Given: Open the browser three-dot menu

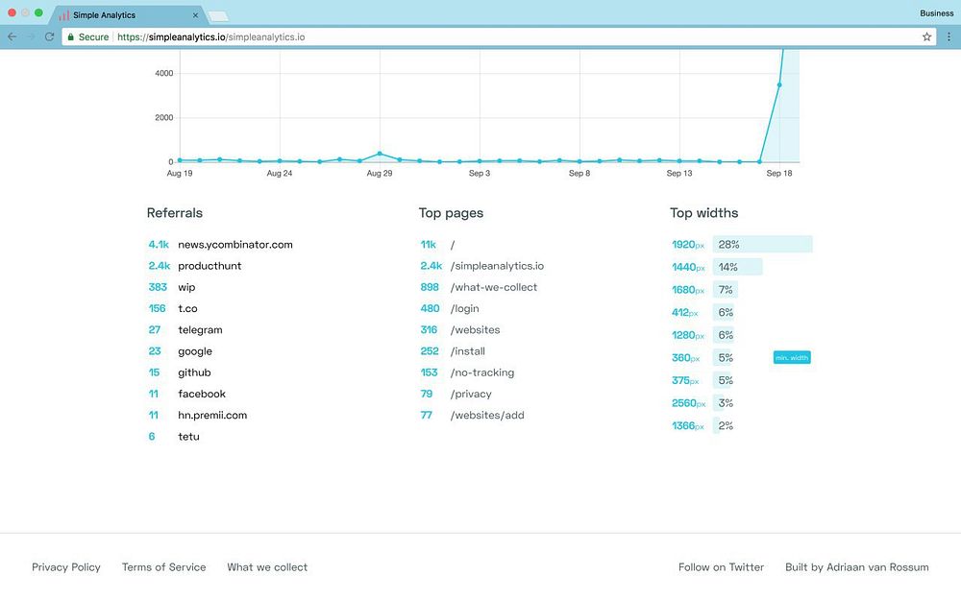Looking at the screenshot, I should coord(949,36).
